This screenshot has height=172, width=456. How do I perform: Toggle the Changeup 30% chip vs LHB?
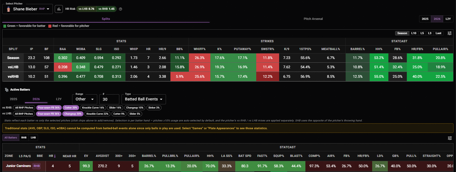click(73, 114)
